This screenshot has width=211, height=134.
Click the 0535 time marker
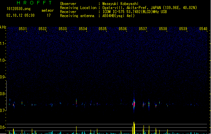click(103, 29)
